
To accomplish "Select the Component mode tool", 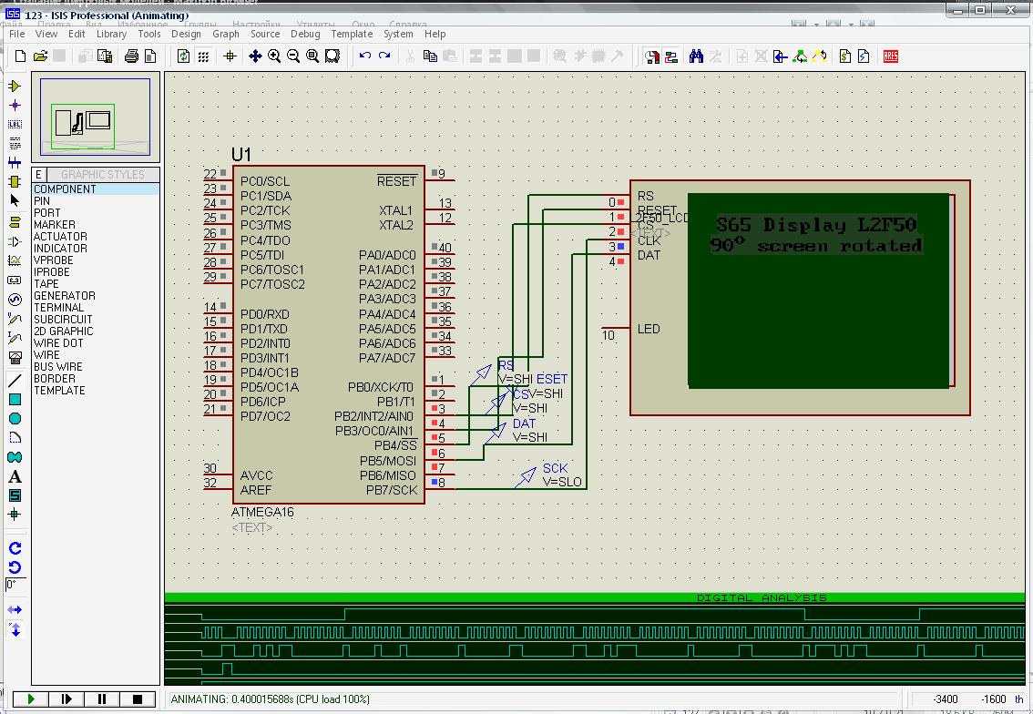I will click(15, 87).
